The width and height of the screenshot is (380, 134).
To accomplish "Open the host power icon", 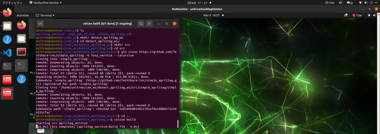I will tap(371, 3).
